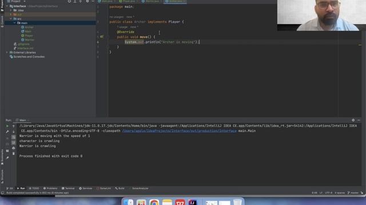Open Player interface in project tree

tap(27, 35)
